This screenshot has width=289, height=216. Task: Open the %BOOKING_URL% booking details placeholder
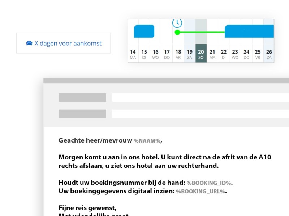coord(200,192)
